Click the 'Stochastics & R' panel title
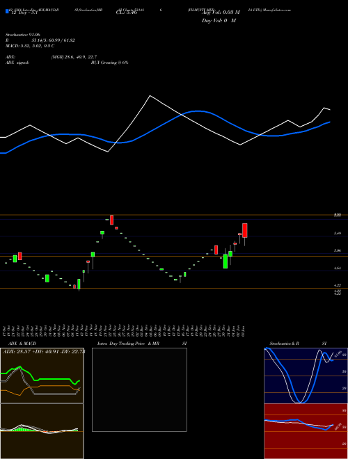Image resolution: width=348 pixels, height=459 pixels. tap(285, 344)
